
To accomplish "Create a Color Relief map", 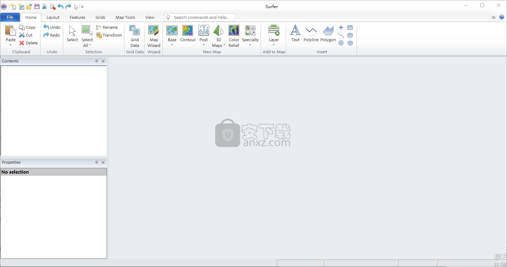I will (234, 36).
